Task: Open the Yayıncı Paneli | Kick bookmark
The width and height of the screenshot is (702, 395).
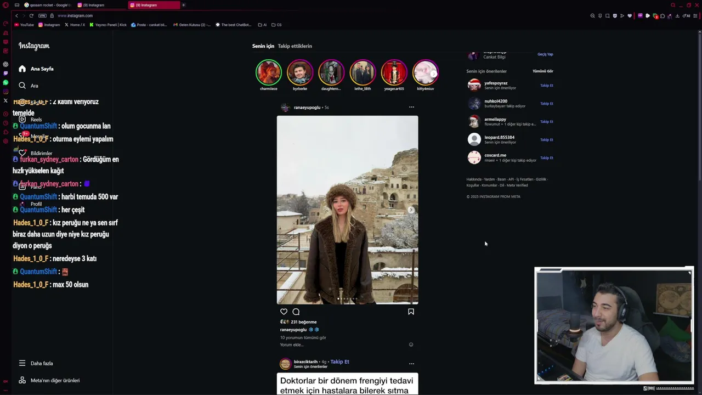Action: 107,25
